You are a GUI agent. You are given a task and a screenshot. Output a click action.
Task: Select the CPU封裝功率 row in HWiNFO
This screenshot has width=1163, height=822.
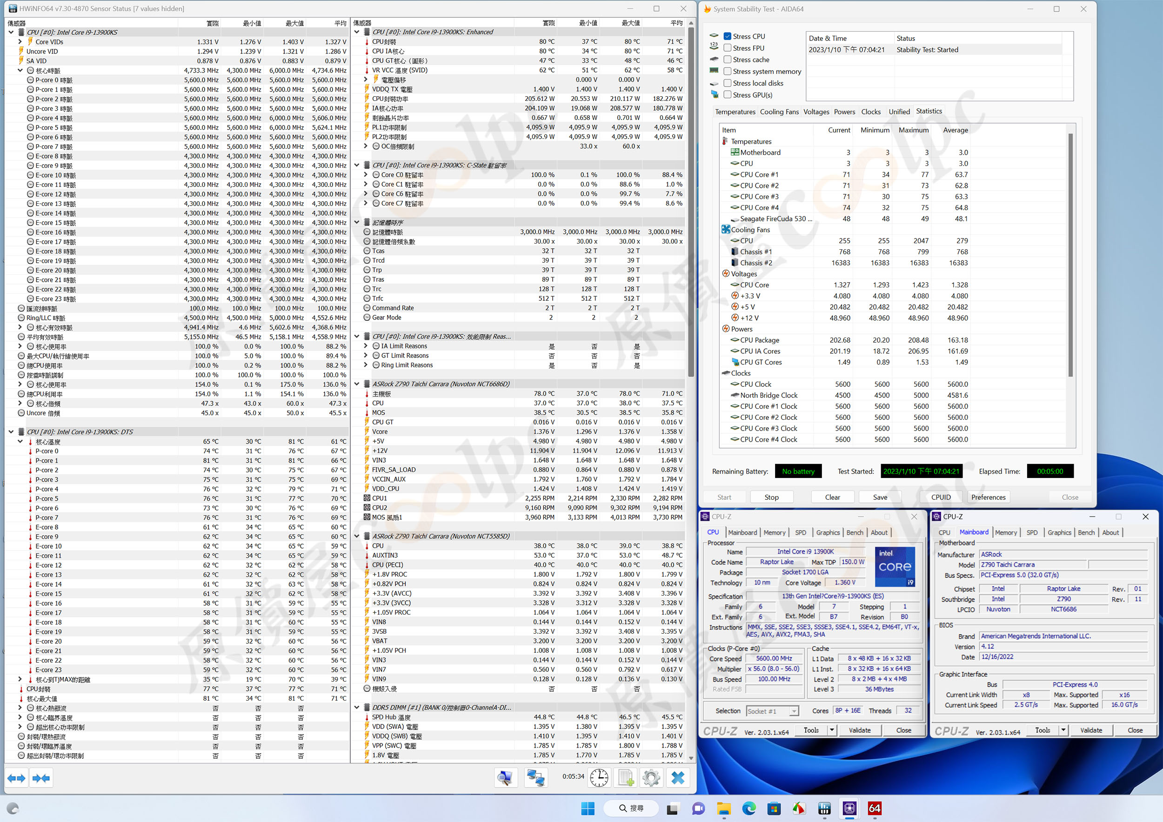tap(523, 99)
